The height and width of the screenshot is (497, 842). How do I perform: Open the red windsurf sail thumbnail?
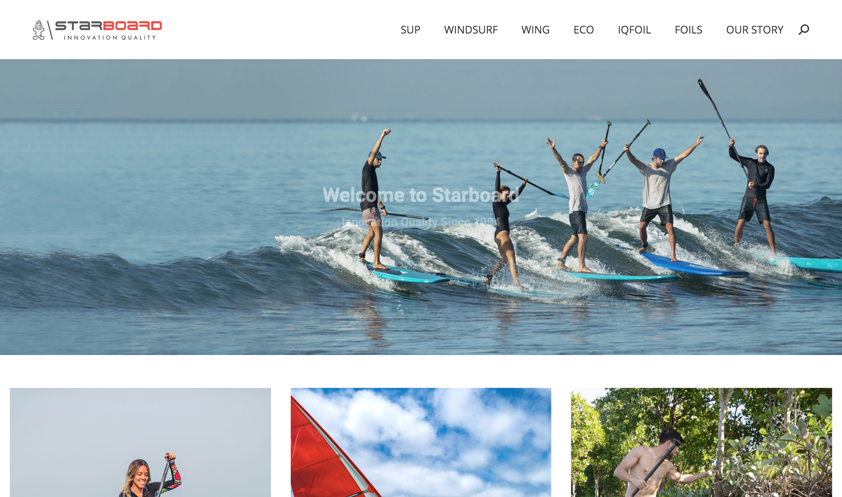[x=421, y=442]
